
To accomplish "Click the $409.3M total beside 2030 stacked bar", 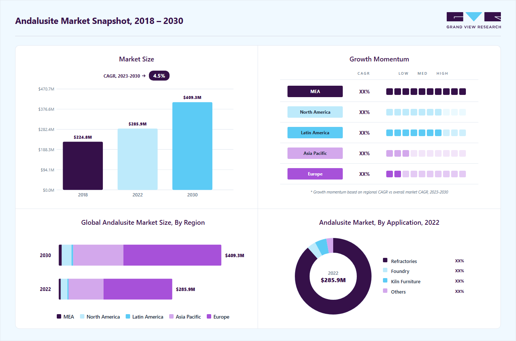I will (x=235, y=255).
